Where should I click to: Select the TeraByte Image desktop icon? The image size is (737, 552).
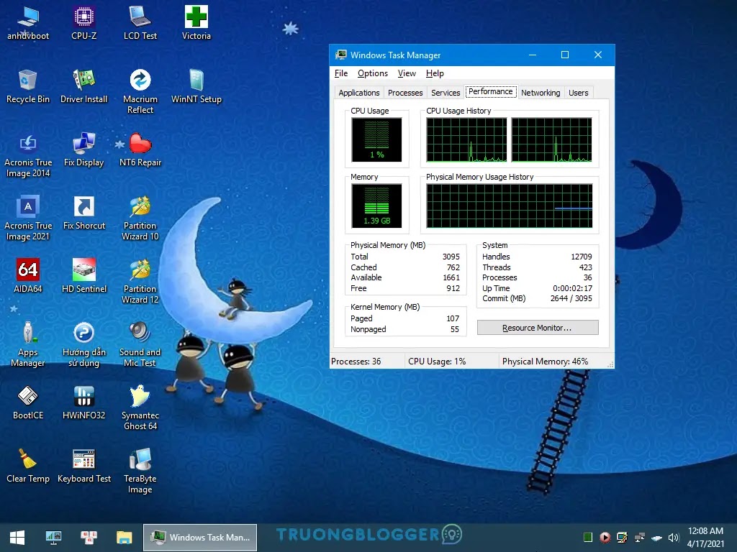coord(140,471)
